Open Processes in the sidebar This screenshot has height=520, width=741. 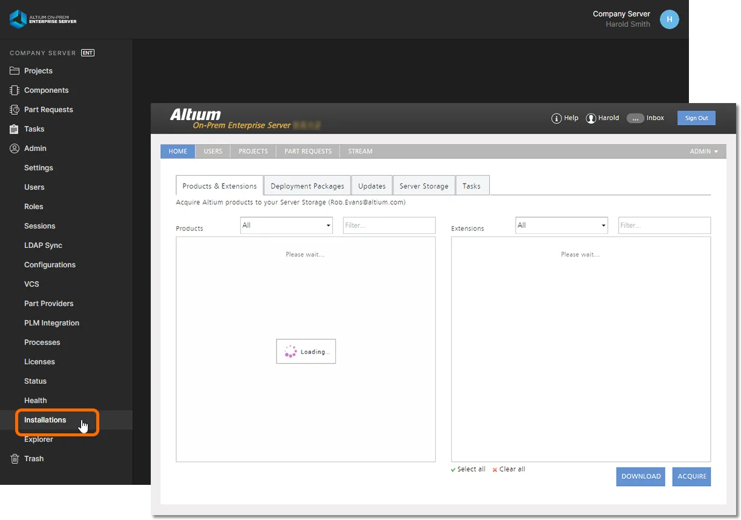(x=42, y=342)
